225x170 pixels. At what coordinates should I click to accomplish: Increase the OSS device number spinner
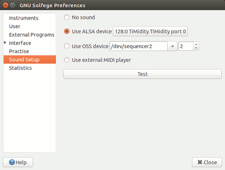coord(196,44)
